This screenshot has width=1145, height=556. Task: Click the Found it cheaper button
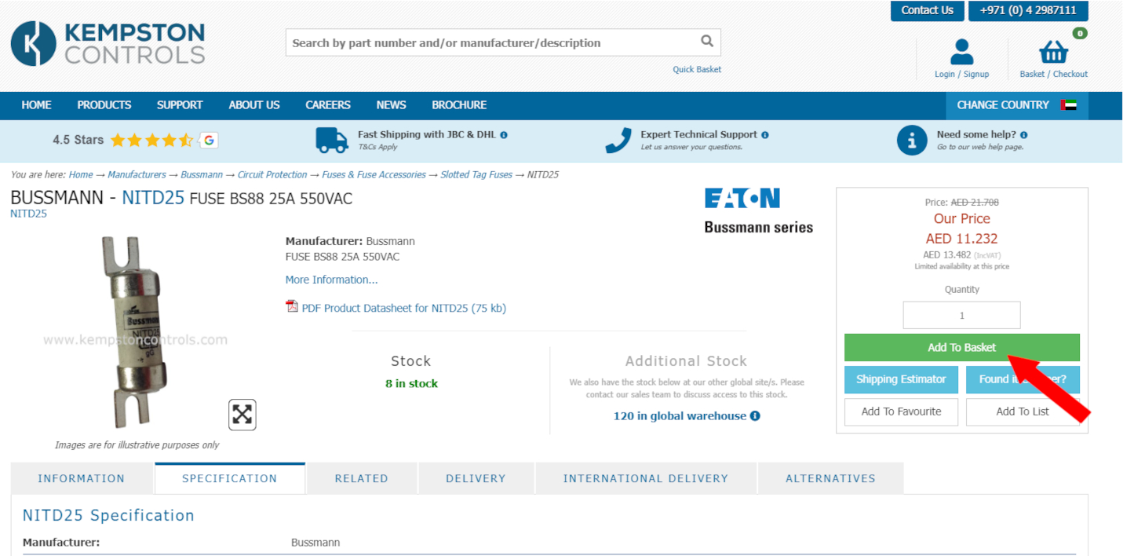(x=1023, y=379)
